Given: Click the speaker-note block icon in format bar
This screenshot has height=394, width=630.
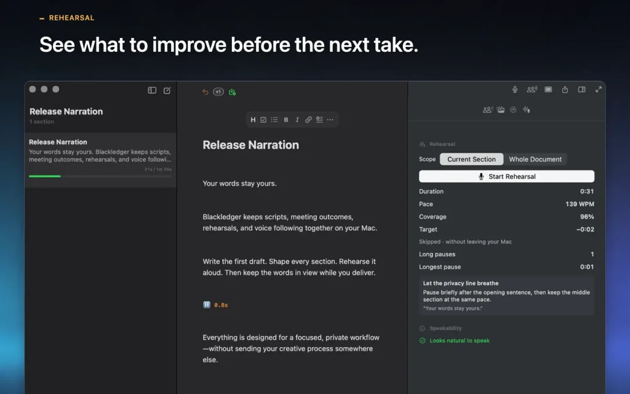Looking at the screenshot, I should tap(319, 120).
